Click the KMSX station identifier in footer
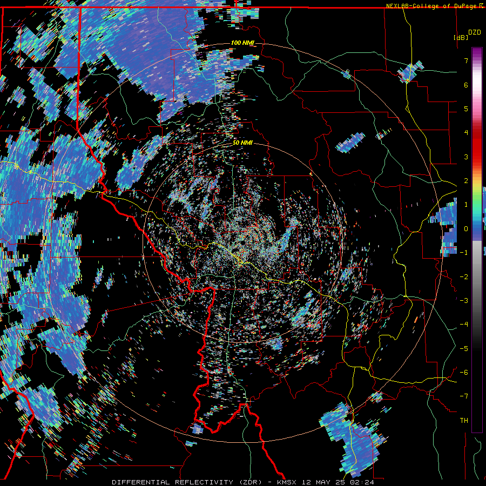This screenshot has height=486, width=486. click(287, 482)
